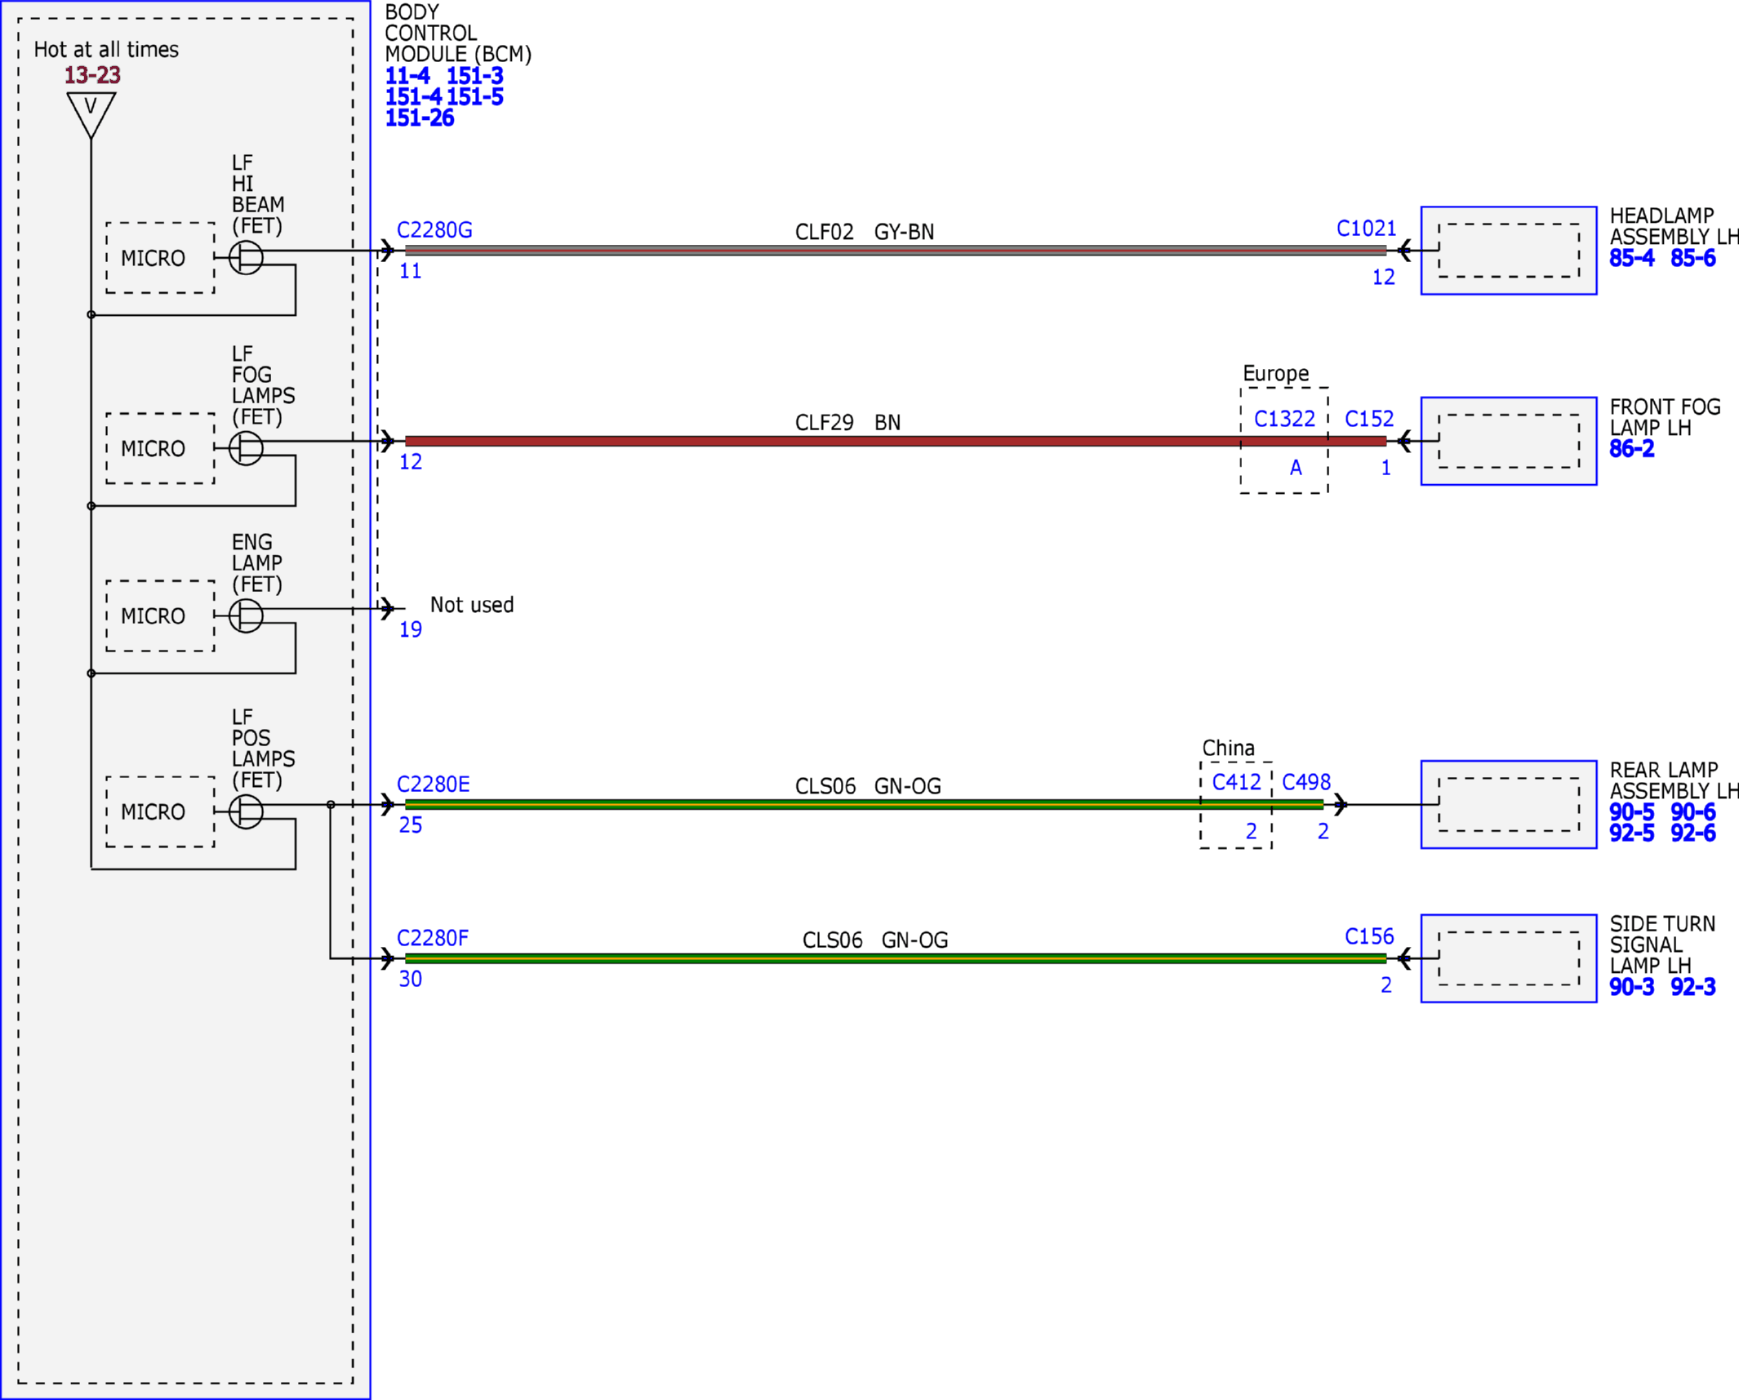Click the ENG LAMP FET transistor symbol

246,616
